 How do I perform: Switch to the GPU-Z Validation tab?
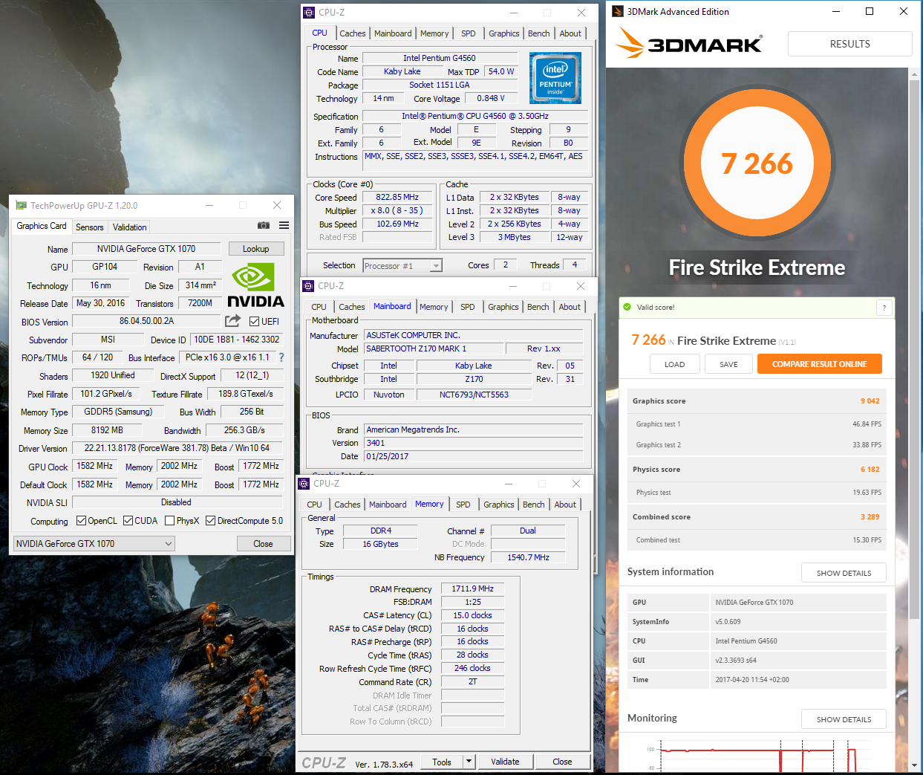[130, 227]
